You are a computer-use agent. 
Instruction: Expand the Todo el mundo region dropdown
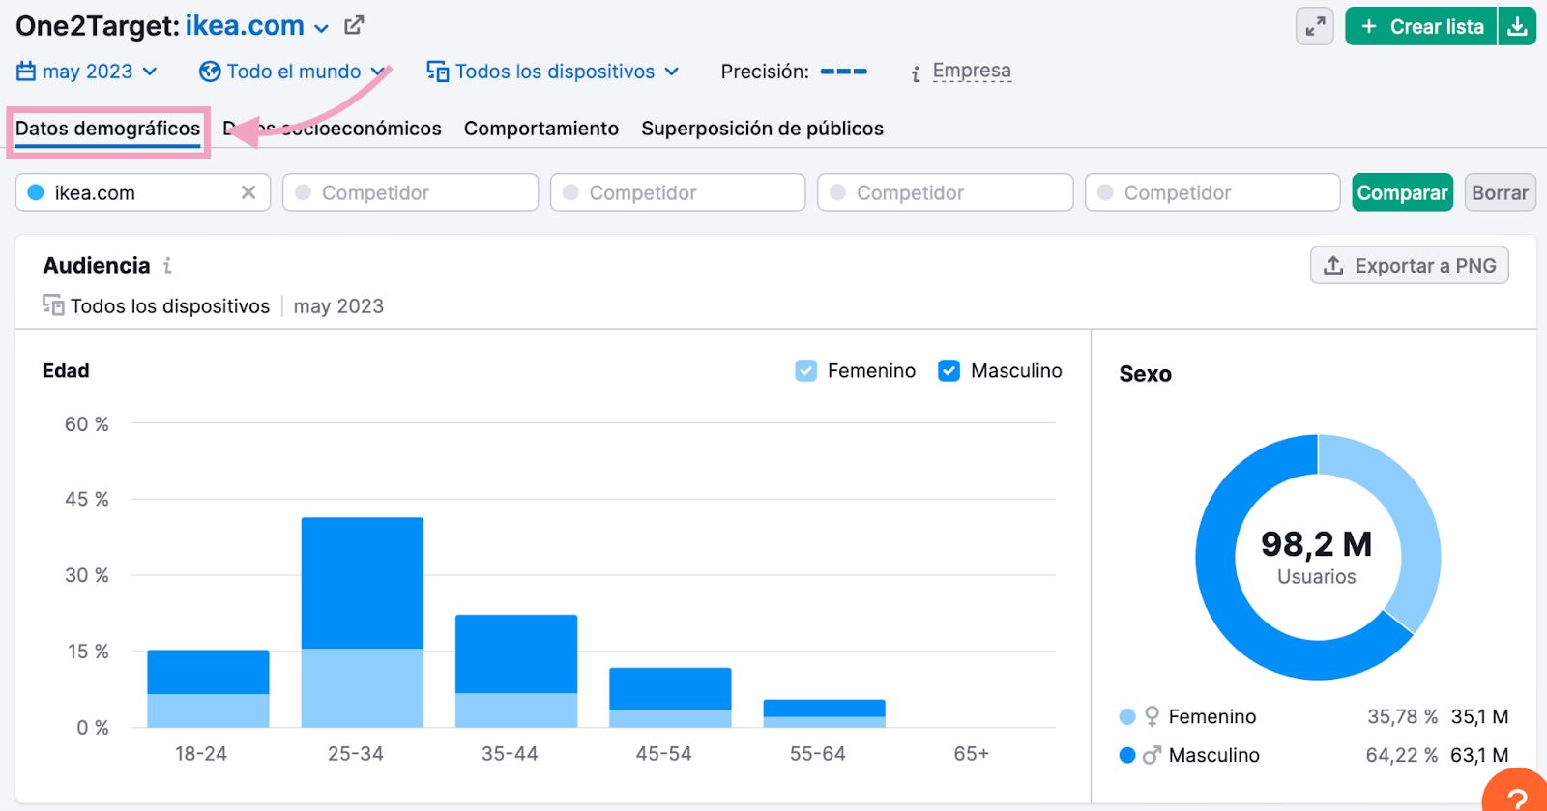click(x=293, y=72)
